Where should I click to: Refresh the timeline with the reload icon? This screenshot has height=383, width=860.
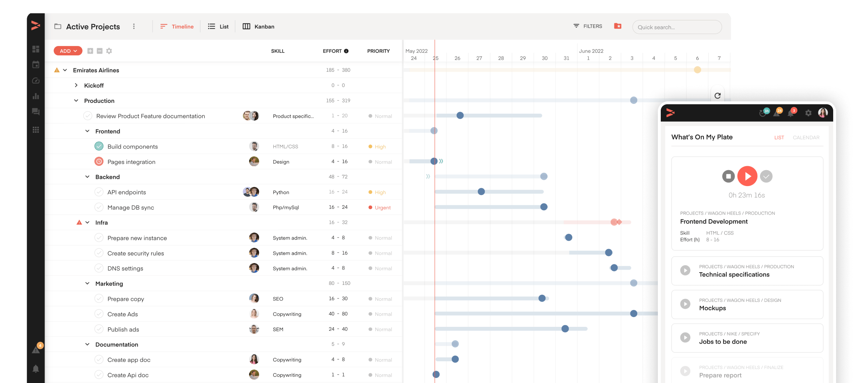click(718, 96)
